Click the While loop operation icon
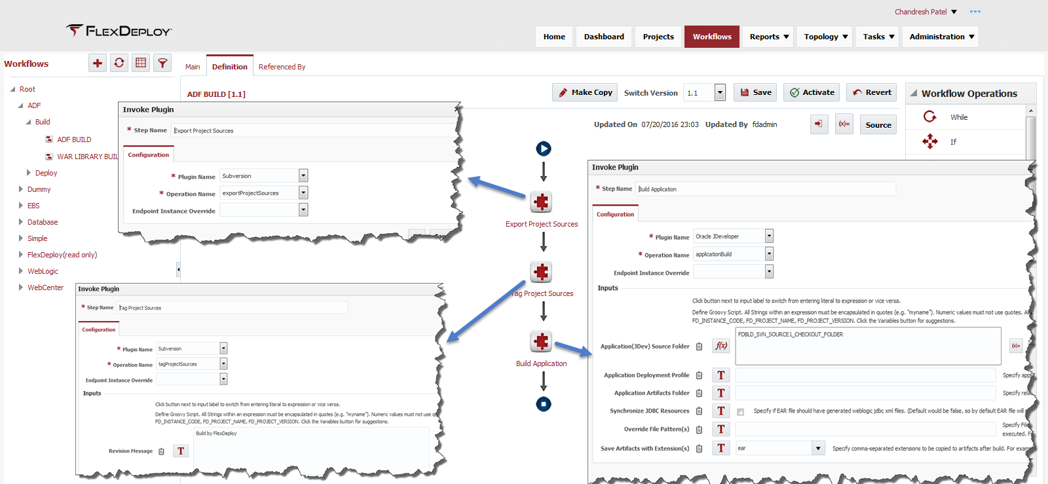Screen dimensions: 1048x484 pos(930,117)
